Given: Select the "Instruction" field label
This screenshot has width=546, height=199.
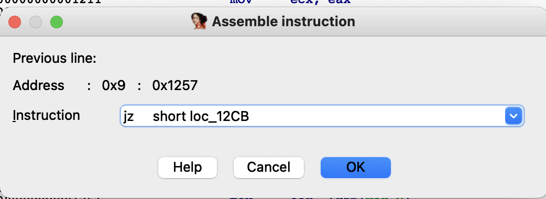Looking at the screenshot, I should (x=46, y=116).
